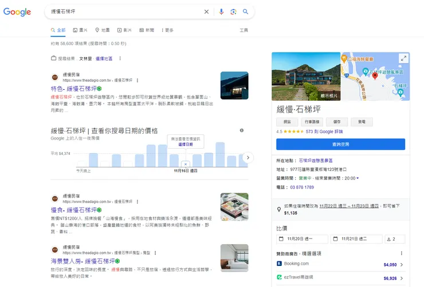Switch to the 地圖 maps tab

(103, 30)
